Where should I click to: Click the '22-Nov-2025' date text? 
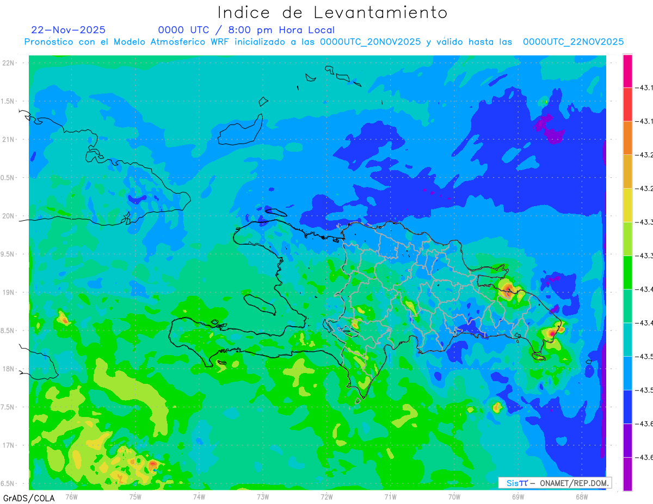point(69,30)
